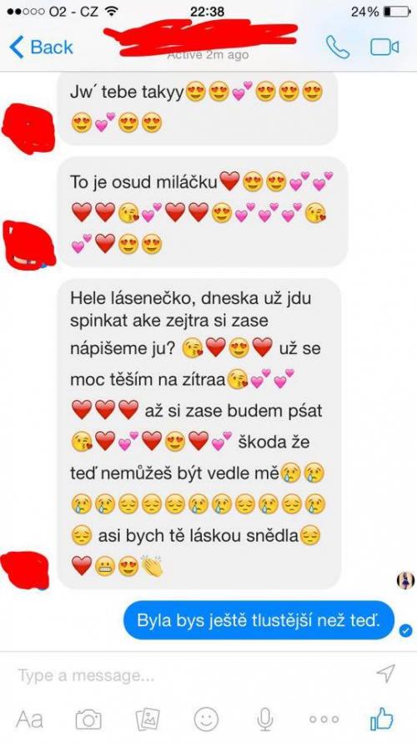The height and width of the screenshot is (744, 417).
Task: Tap the microphone to record voice message
Action: pos(265,719)
